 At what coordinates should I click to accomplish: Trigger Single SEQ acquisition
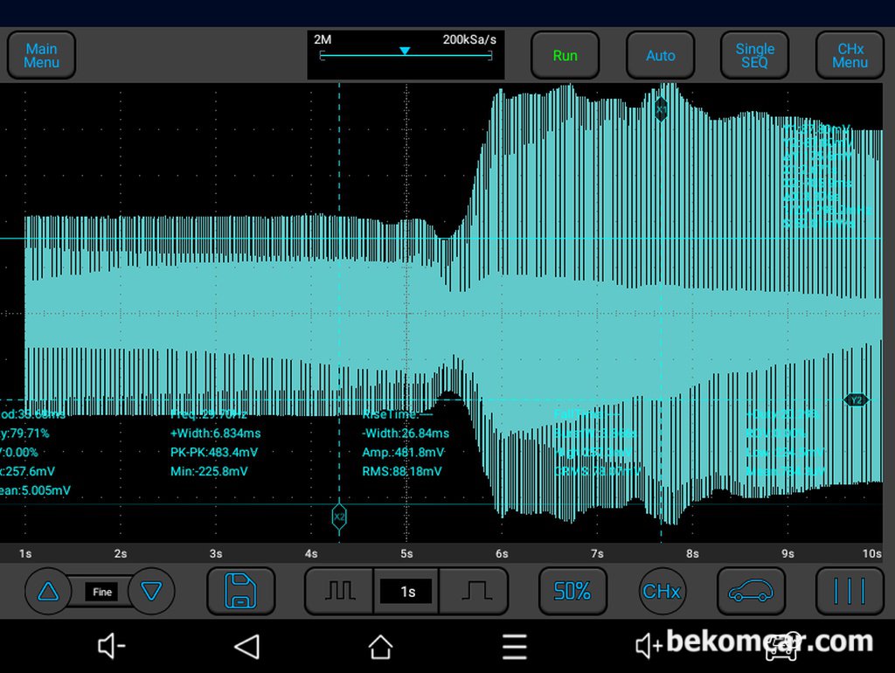point(754,55)
